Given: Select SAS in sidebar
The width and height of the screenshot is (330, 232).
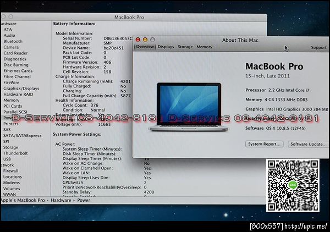Looking at the screenshot, I should 7,130.
